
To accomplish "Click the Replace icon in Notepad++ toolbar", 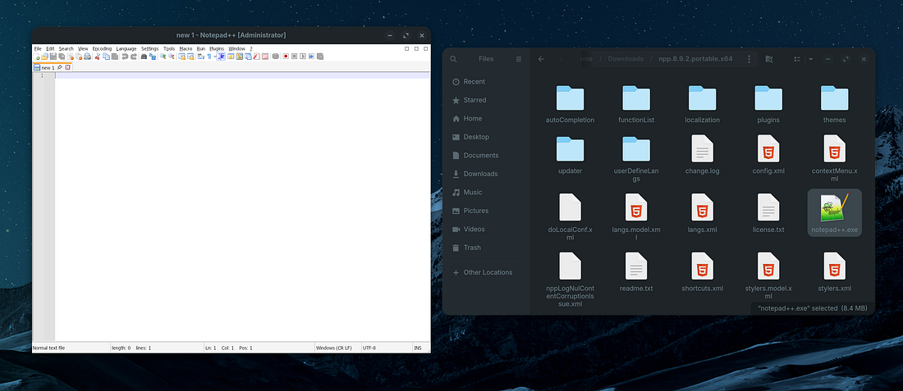I will 153,57.
